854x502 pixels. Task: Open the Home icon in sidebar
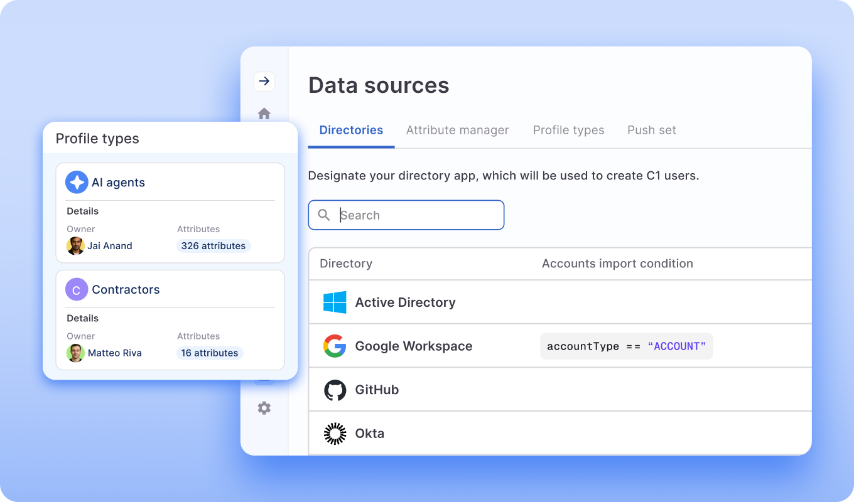(264, 114)
